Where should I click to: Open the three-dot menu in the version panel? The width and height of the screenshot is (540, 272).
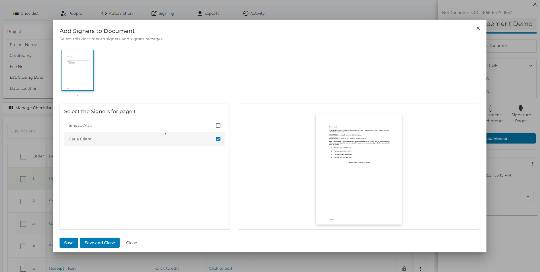point(532,164)
